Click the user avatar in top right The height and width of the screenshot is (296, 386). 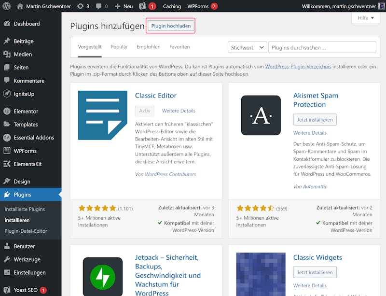tap(382, 6)
